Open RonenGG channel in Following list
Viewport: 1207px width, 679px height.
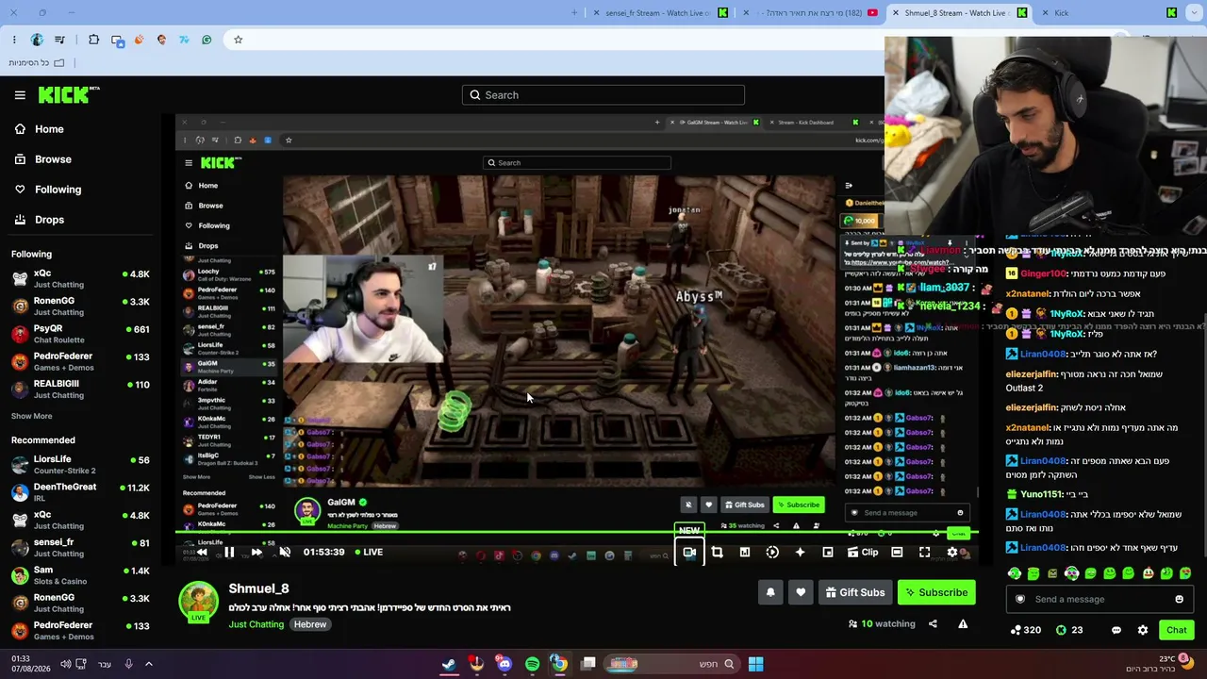tap(80, 306)
